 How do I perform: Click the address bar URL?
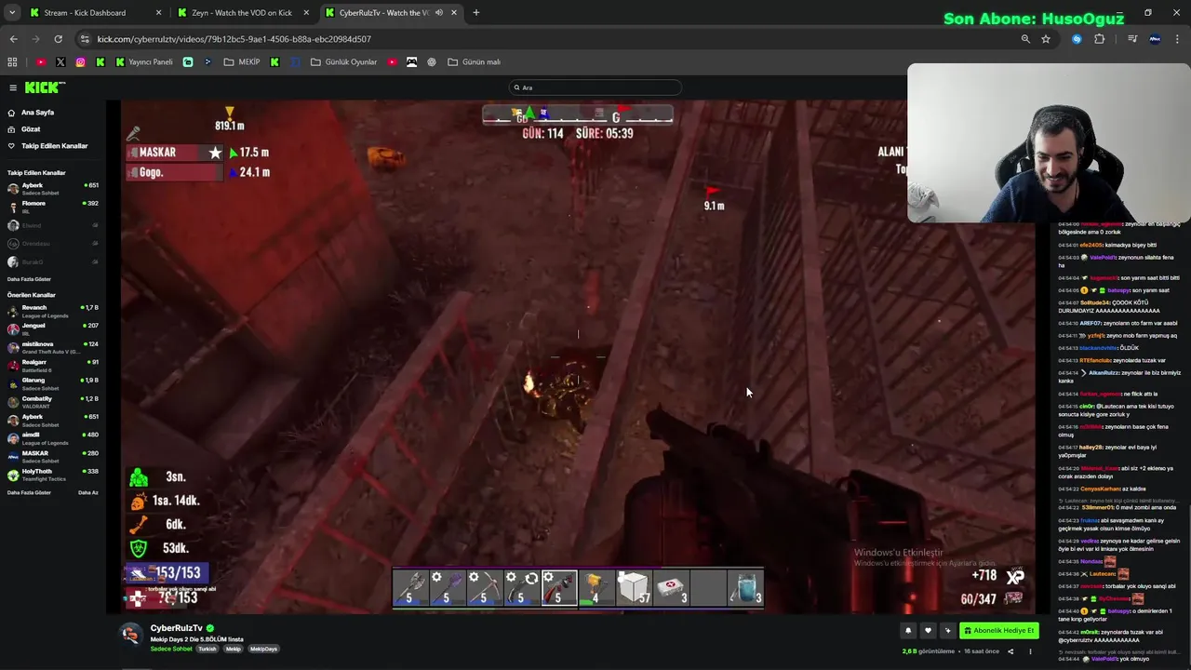234,39
